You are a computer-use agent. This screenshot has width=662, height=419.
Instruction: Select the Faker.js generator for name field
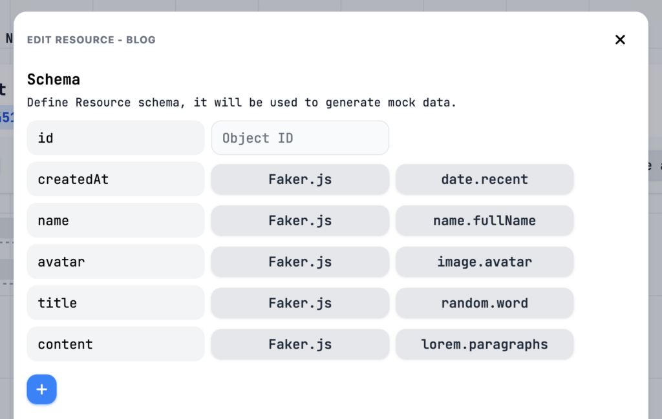pyautogui.click(x=299, y=220)
